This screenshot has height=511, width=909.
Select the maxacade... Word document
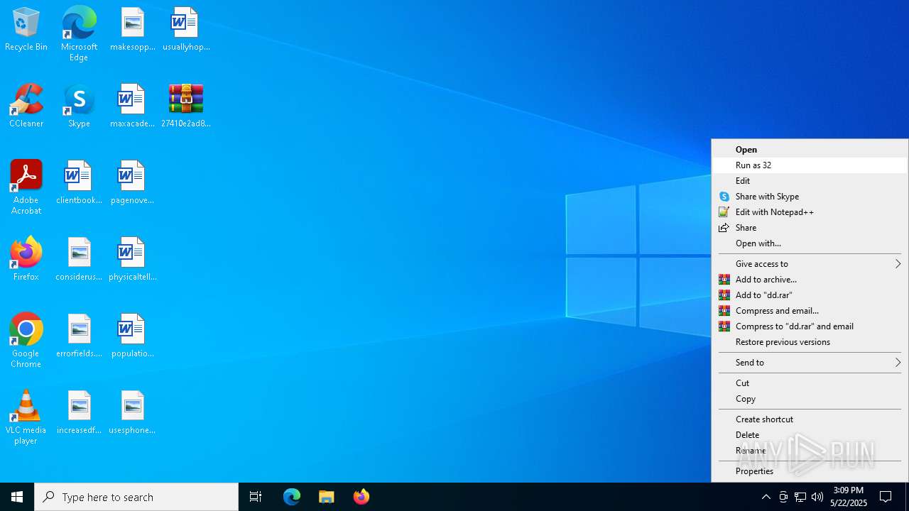coord(132,106)
